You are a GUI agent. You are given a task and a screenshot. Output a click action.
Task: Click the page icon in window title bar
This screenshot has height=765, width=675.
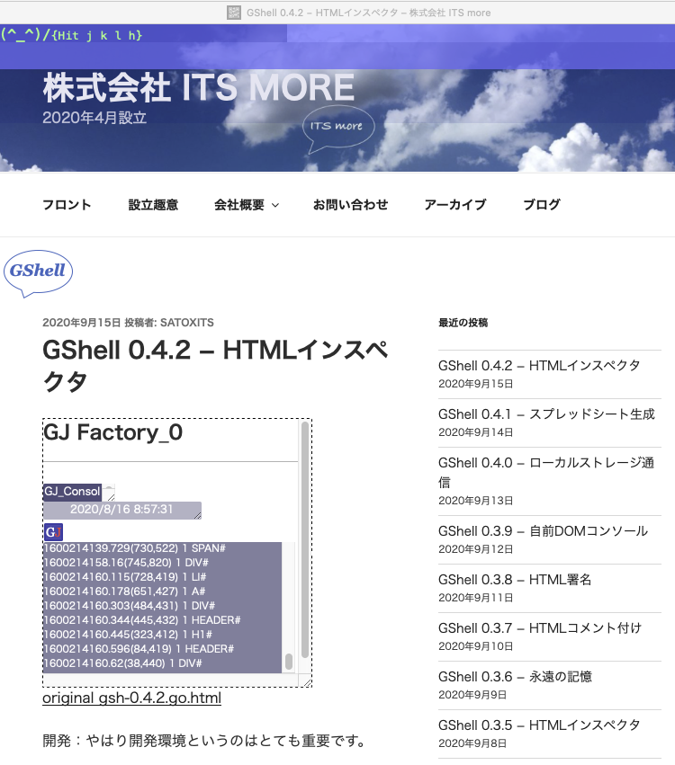(234, 13)
